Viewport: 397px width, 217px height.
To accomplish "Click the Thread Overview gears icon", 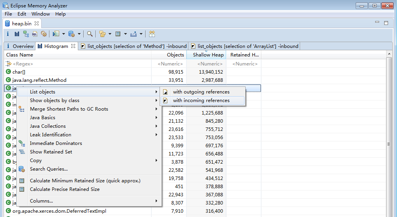I will pos(44,34).
